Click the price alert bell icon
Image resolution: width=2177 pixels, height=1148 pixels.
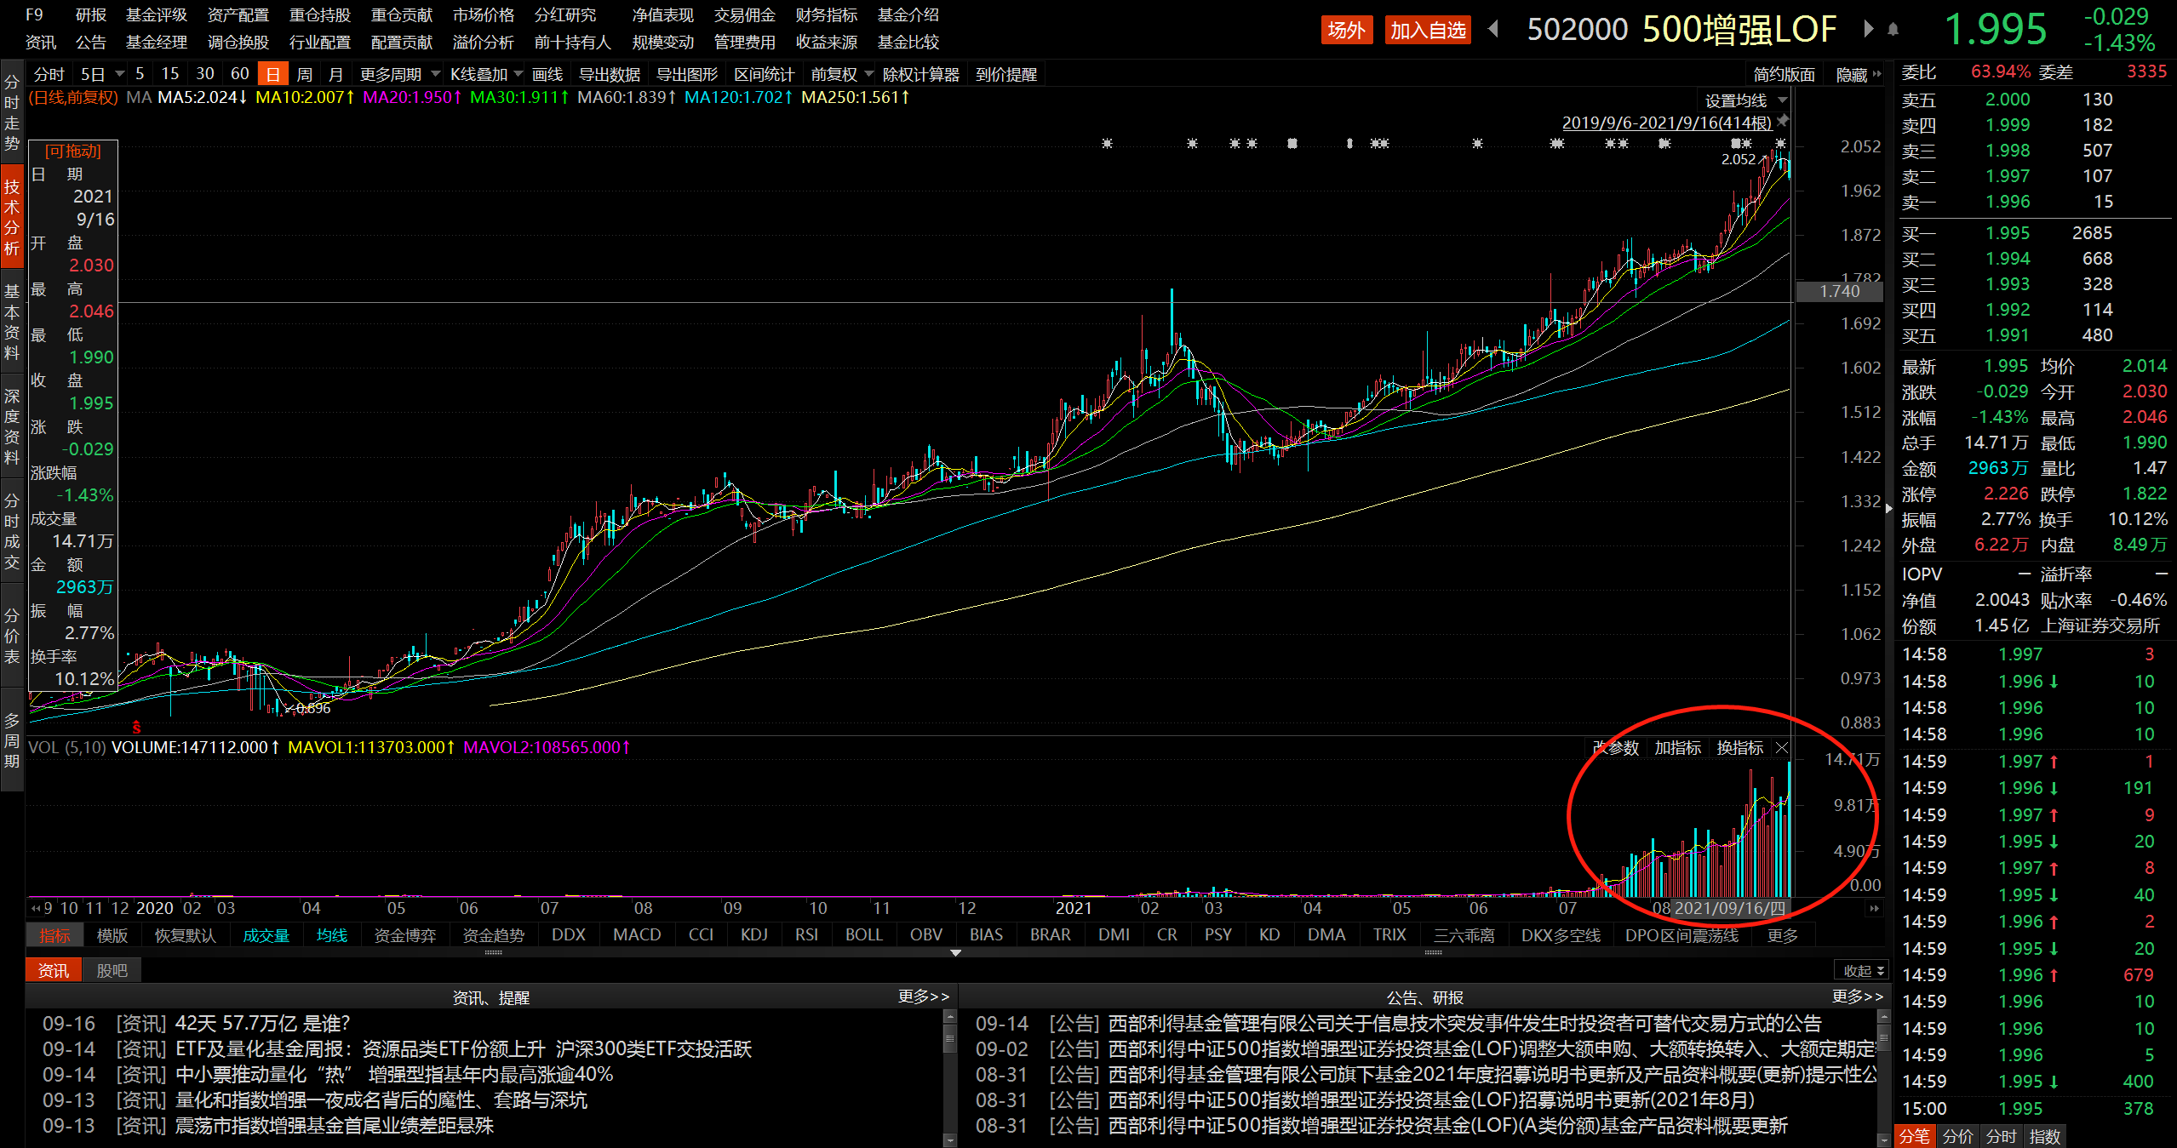(1893, 30)
